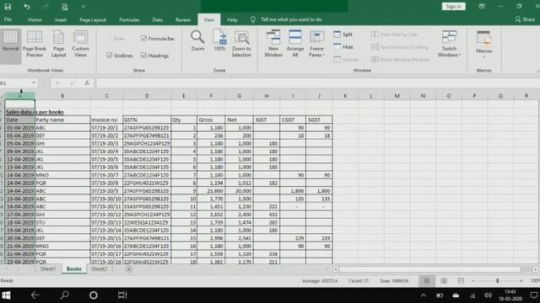Open Windows Start menu
Image resolution: width=540 pixels, height=303 pixels.
(6, 295)
